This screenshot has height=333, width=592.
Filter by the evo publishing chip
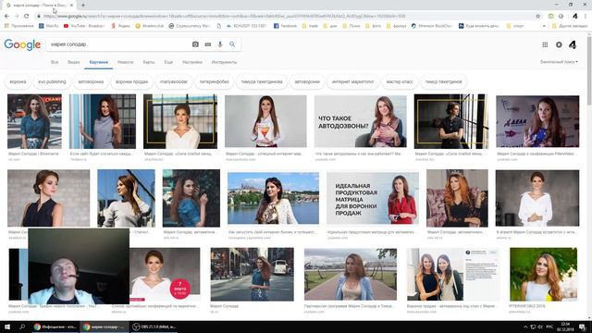tap(52, 81)
